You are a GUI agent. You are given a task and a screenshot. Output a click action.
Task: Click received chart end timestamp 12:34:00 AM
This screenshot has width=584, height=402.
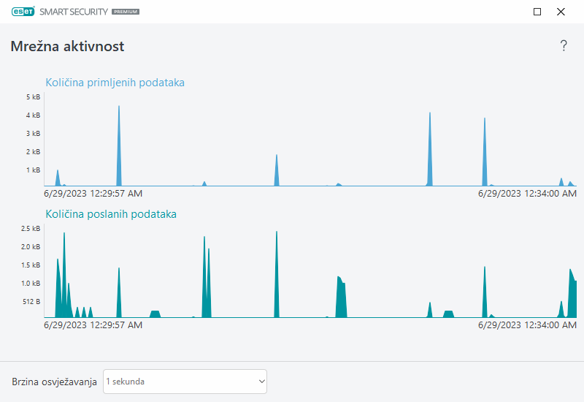(x=527, y=194)
